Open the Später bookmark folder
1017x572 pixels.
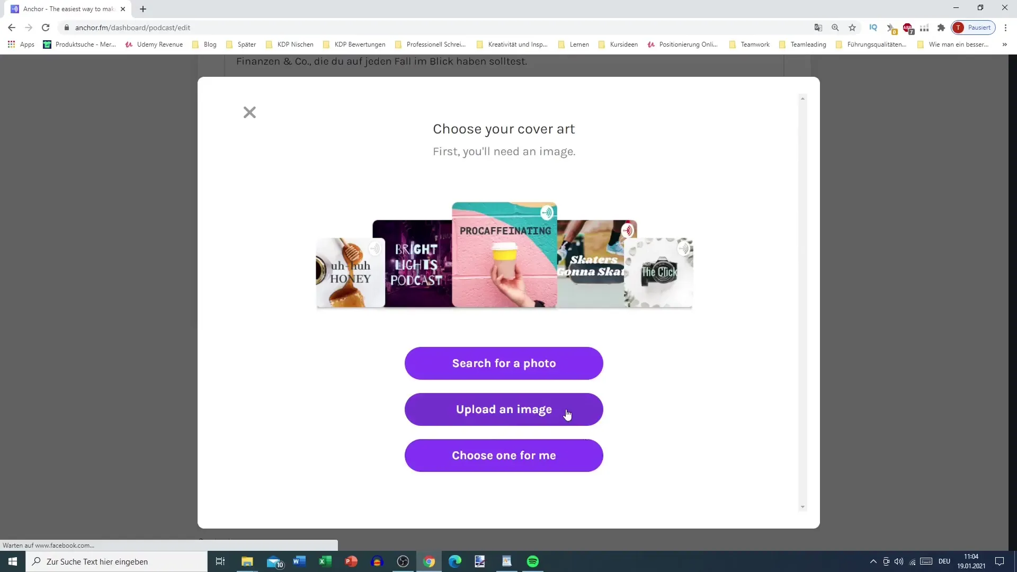point(241,44)
